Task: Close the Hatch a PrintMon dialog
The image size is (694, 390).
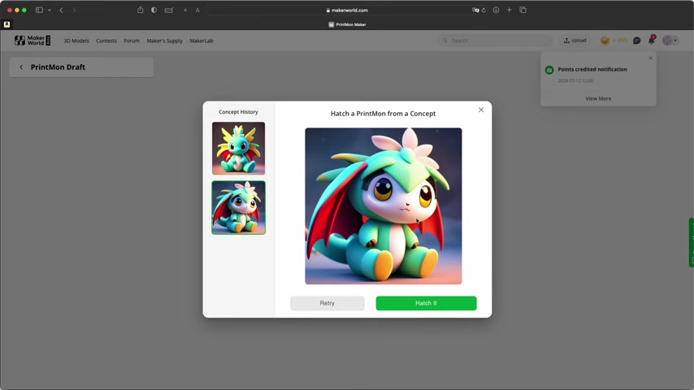Action: pyautogui.click(x=480, y=110)
